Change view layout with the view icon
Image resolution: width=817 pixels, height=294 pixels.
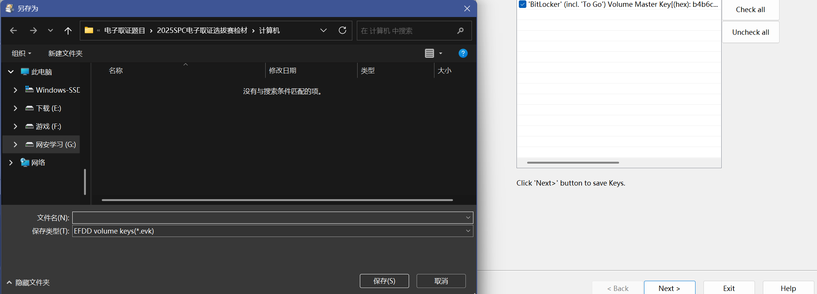(430, 53)
